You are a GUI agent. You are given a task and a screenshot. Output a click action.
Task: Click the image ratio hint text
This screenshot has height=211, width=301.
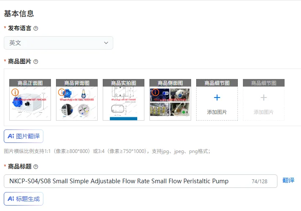[107, 151]
